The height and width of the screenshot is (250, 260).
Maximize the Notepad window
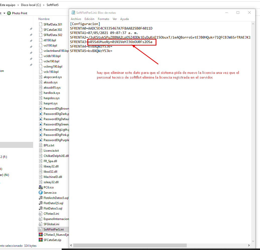238,13
